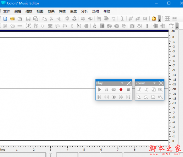The image size is (183, 157).
Task: Click the circled play button in Play panel
Action: pos(114,97)
